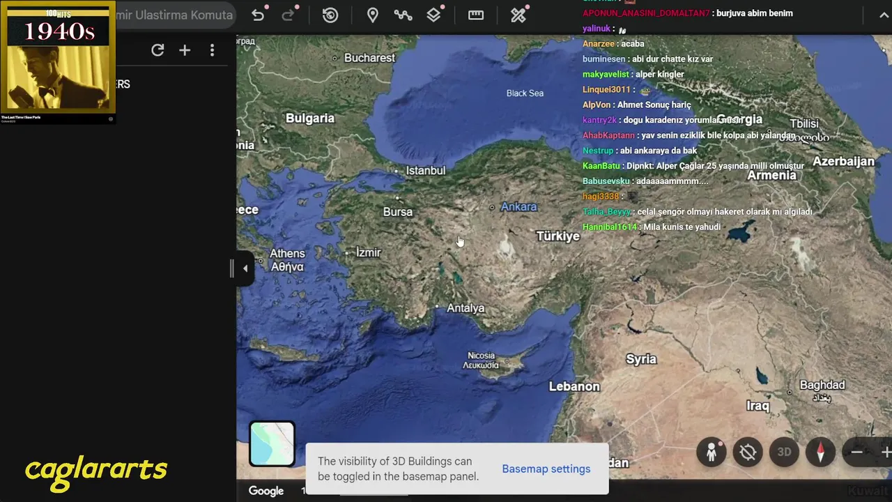Click the Ankara city label
This screenshot has width=892, height=502.
(x=518, y=206)
